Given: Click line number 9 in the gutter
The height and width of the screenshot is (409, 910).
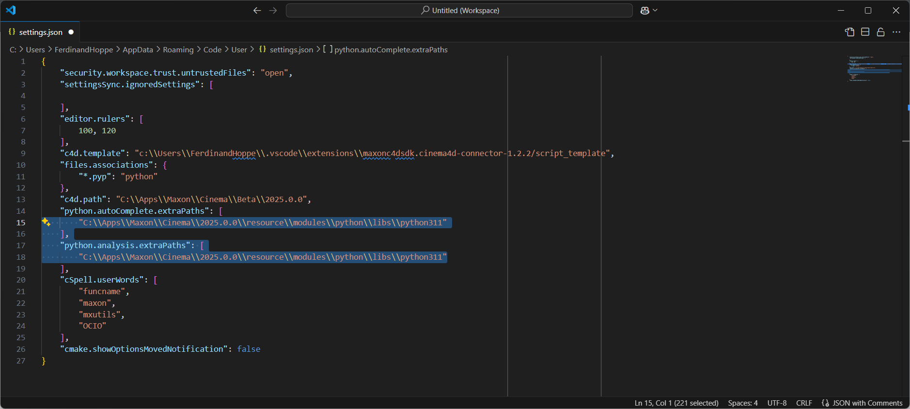Looking at the screenshot, I should coord(23,153).
